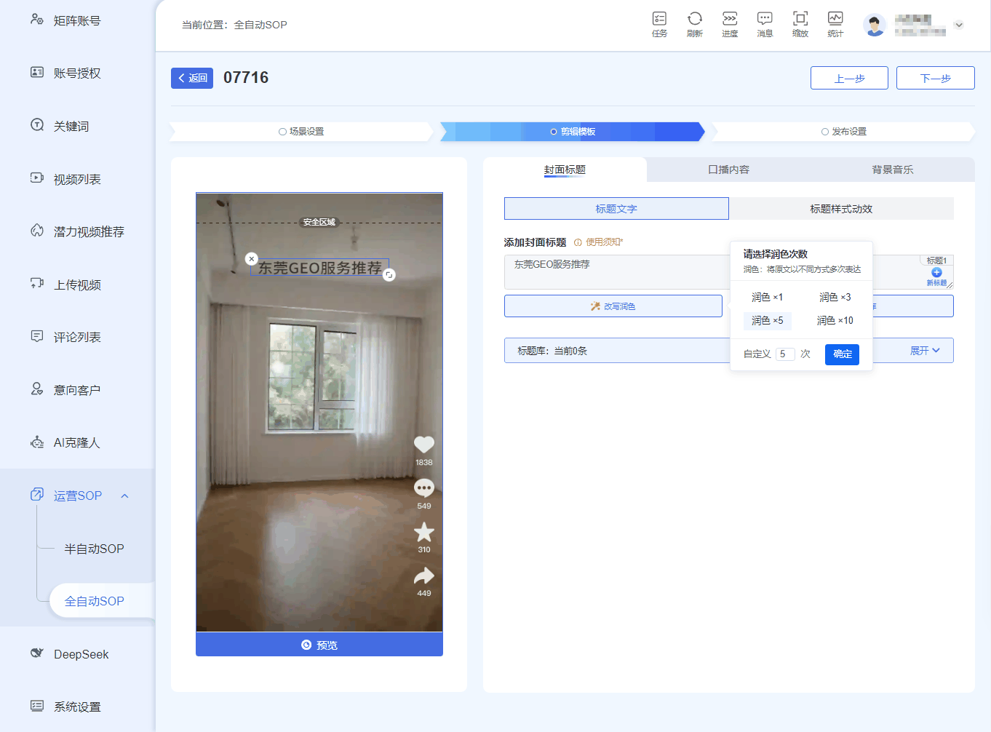991x732 pixels.
Task: Click the share arrow icon on preview
Action: coord(424,576)
